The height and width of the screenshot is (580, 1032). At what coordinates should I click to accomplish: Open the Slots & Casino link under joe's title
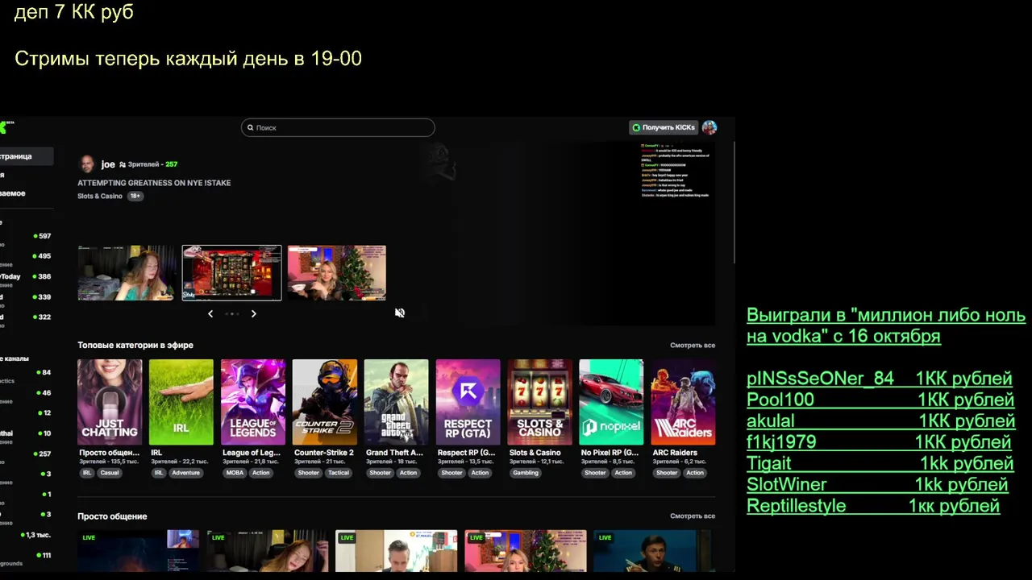(x=100, y=196)
